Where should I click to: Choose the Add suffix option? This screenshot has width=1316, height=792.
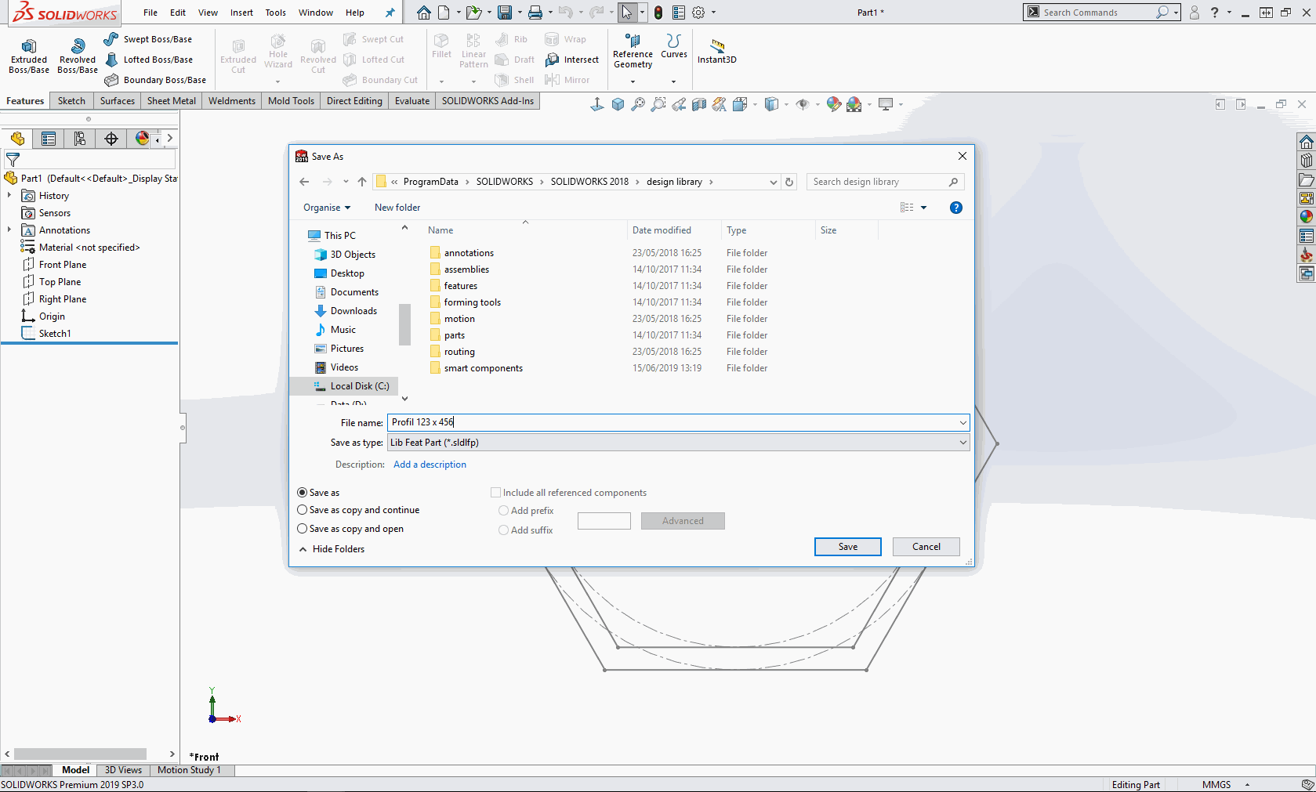503,530
